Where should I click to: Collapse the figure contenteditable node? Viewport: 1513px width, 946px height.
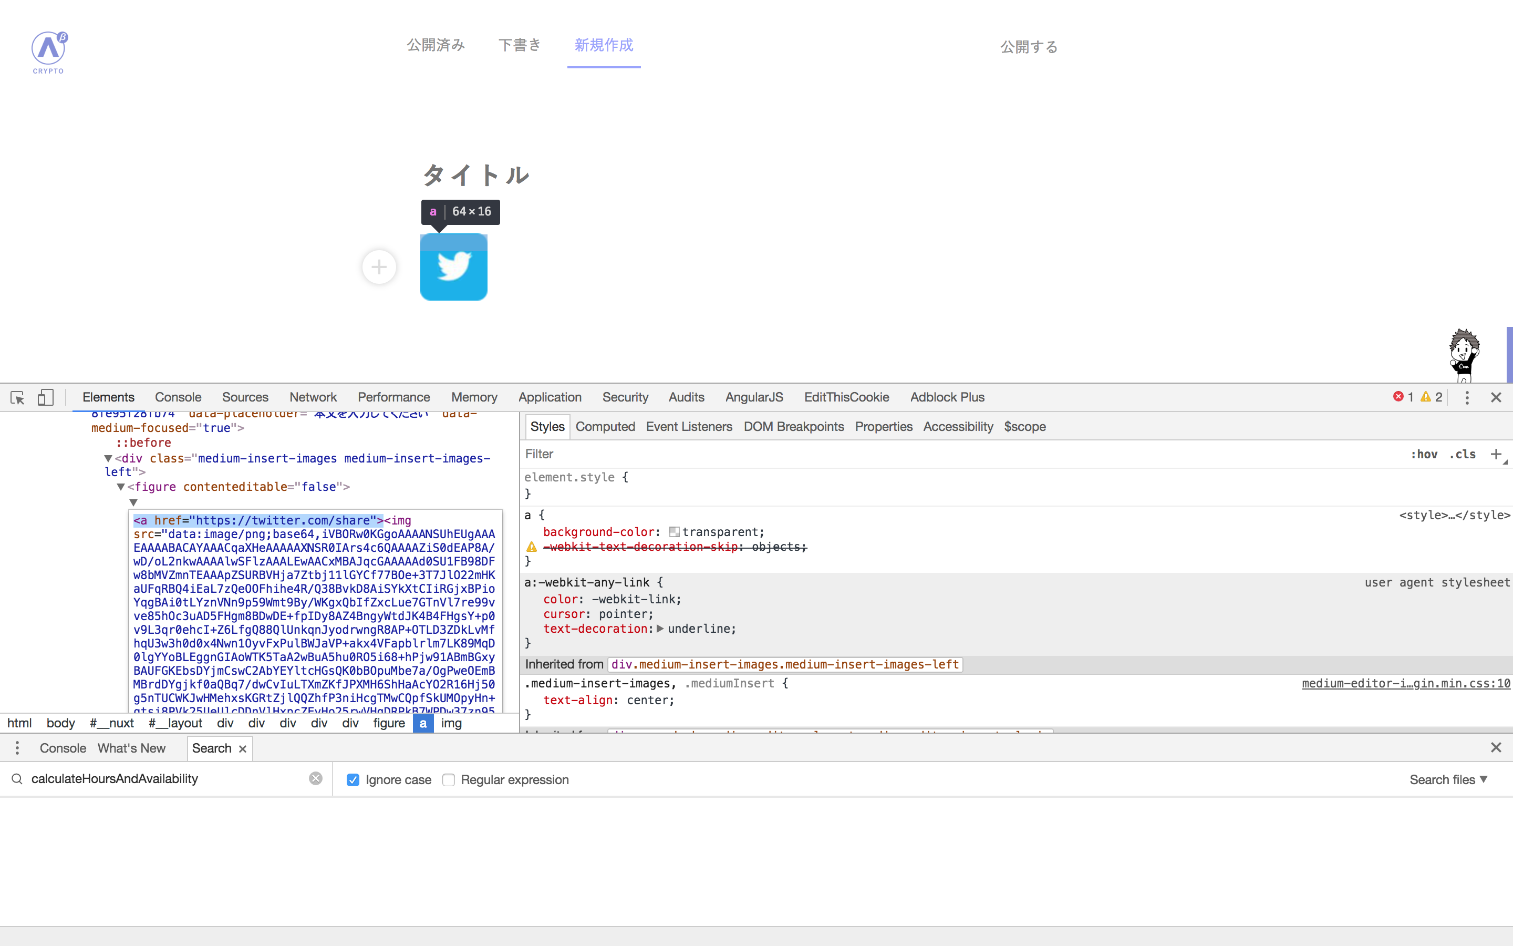[121, 487]
